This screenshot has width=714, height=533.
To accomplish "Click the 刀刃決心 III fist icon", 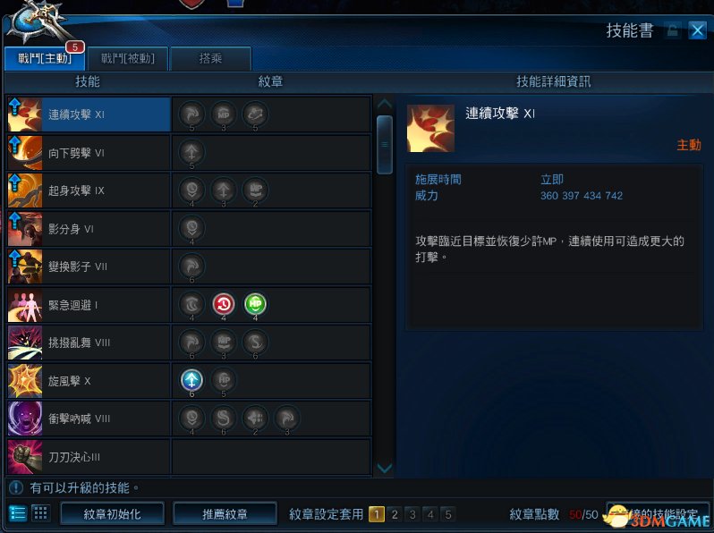I will pos(25,456).
